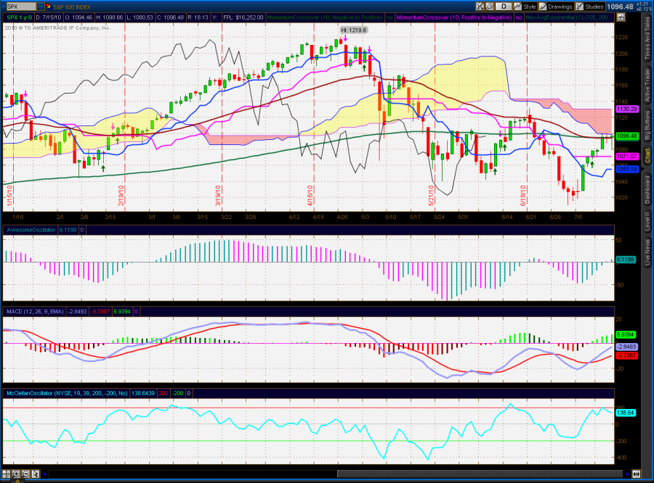Image resolution: width=654 pixels, height=483 pixels.
Task: Click the 1/15/10 expiration date marker
Action: [x=9, y=196]
